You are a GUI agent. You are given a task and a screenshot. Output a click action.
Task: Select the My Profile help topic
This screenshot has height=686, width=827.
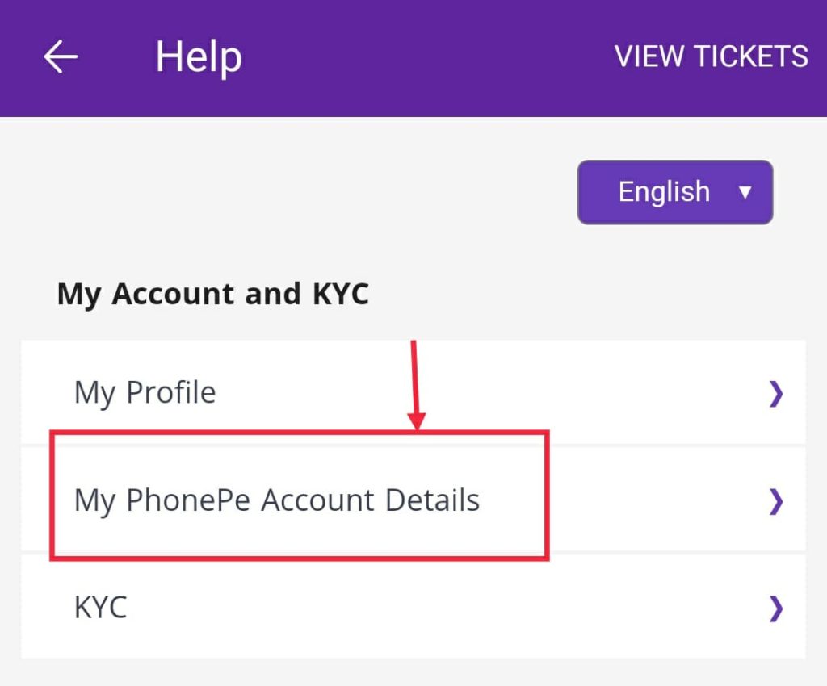point(145,393)
